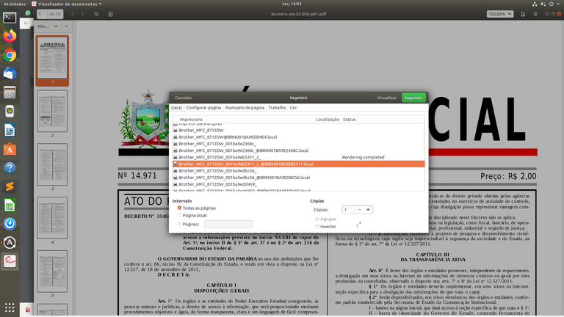This screenshot has width=564, height=317.
Task: Click the back arrow behind the viewer window
Action: (x=26, y=23)
